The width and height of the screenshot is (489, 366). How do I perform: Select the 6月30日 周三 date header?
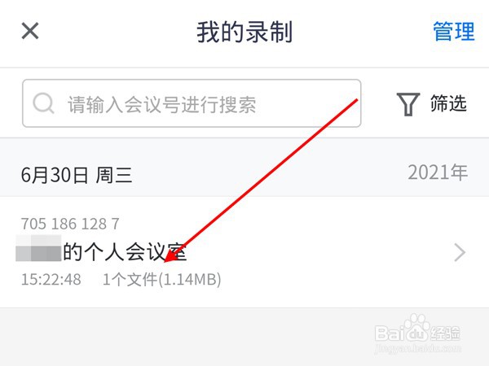[x=77, y=175]
